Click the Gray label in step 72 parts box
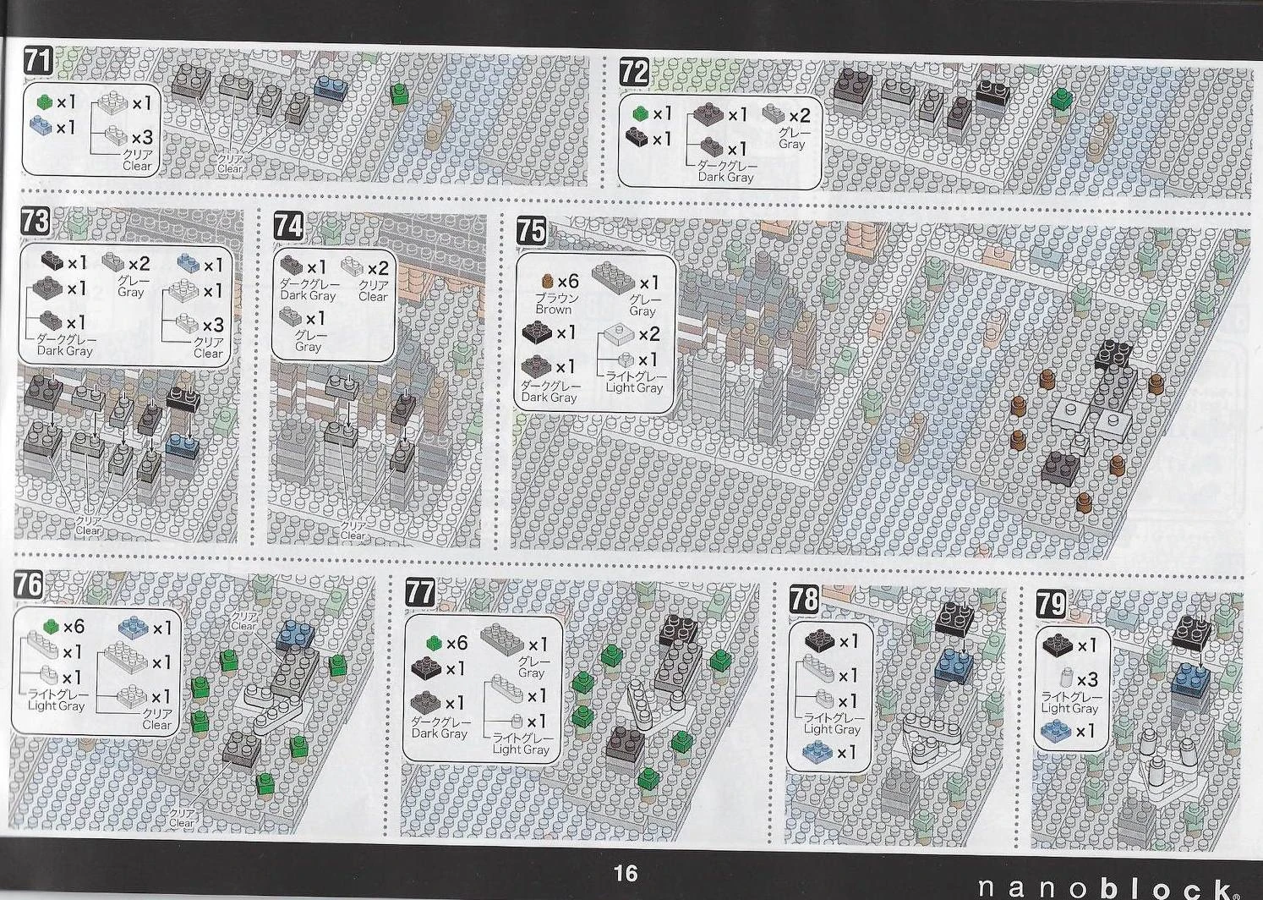This screenshot has width=1263, height=900. 792,144
